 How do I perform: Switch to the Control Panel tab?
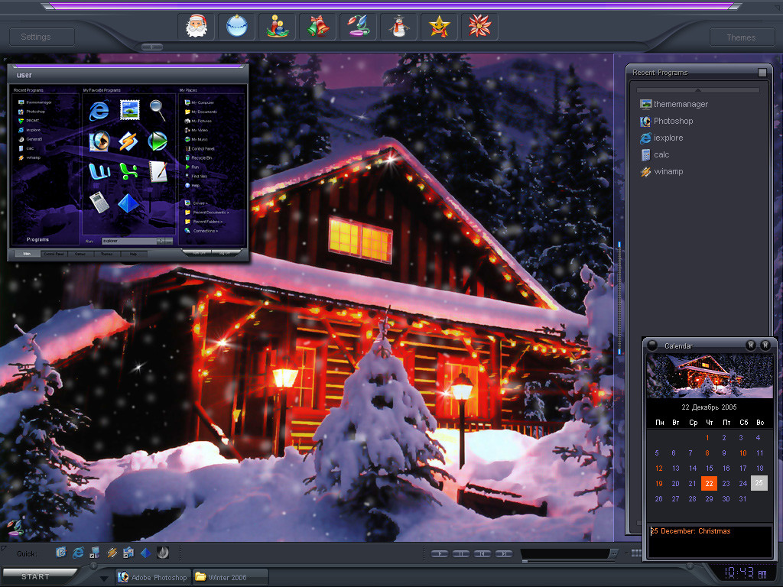(x=54, y=254)
